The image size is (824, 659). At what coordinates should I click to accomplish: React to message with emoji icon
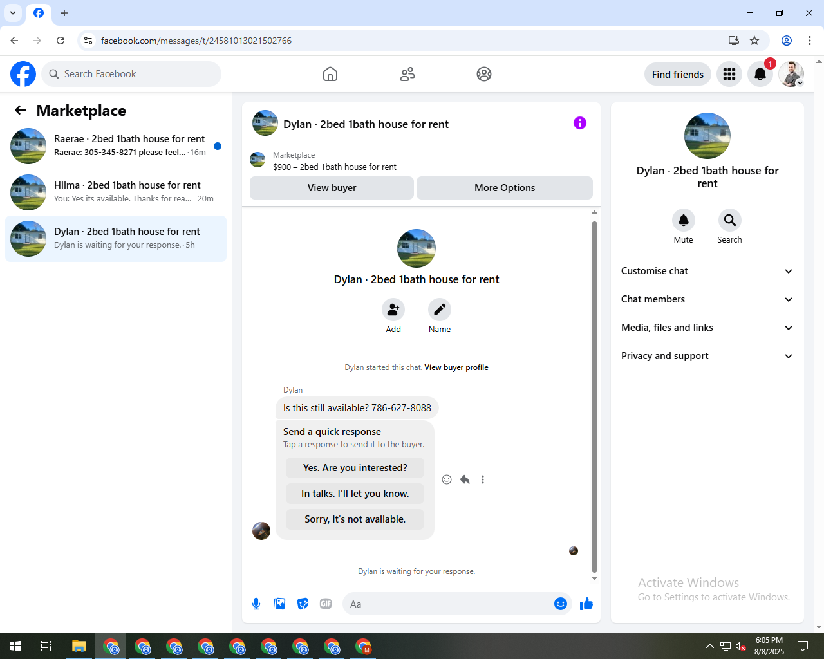tap(447, 479)
